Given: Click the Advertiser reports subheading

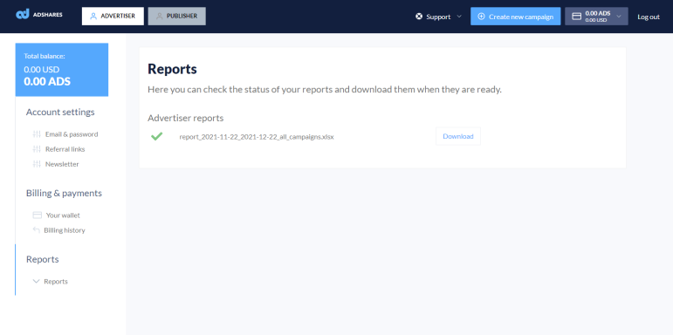Looking at the screenshot, I should tap(185, 119).
